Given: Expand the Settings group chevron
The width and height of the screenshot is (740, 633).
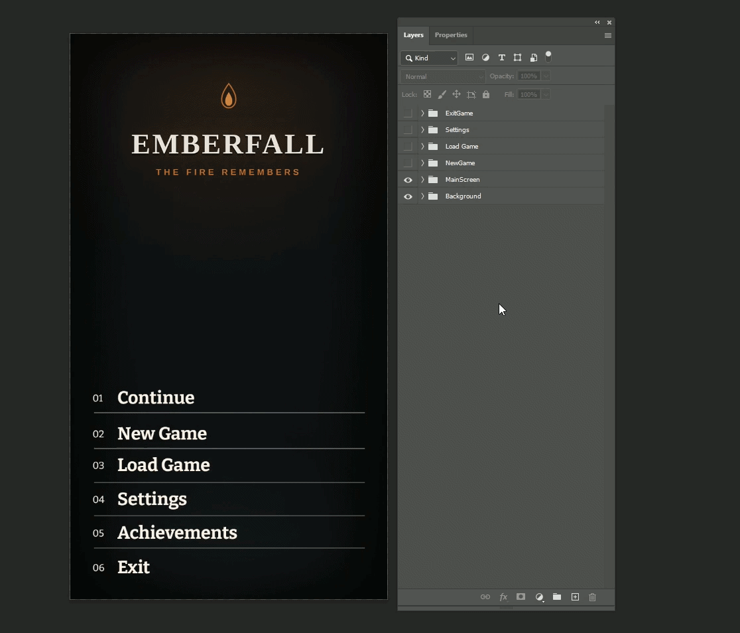Looking at the screenshot, I should (x=422, y=130).
